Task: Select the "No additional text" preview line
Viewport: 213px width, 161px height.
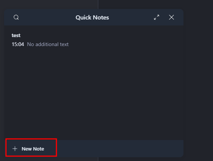Action: (x=48, y=44)
